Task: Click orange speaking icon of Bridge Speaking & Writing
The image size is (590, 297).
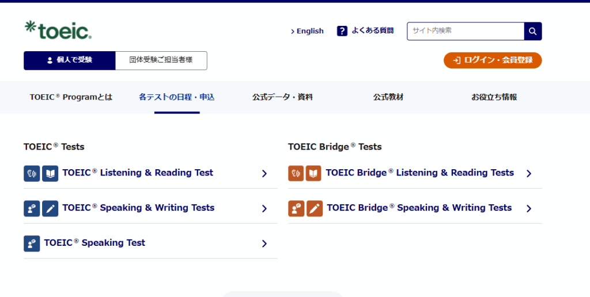Action: tap(296, 208)
